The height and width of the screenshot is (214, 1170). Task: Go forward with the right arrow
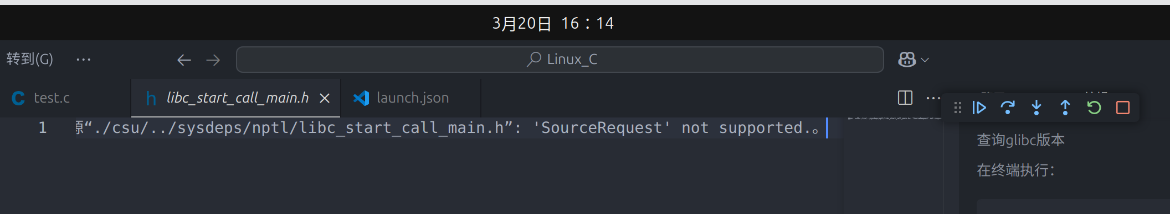(x=213, y=60)
